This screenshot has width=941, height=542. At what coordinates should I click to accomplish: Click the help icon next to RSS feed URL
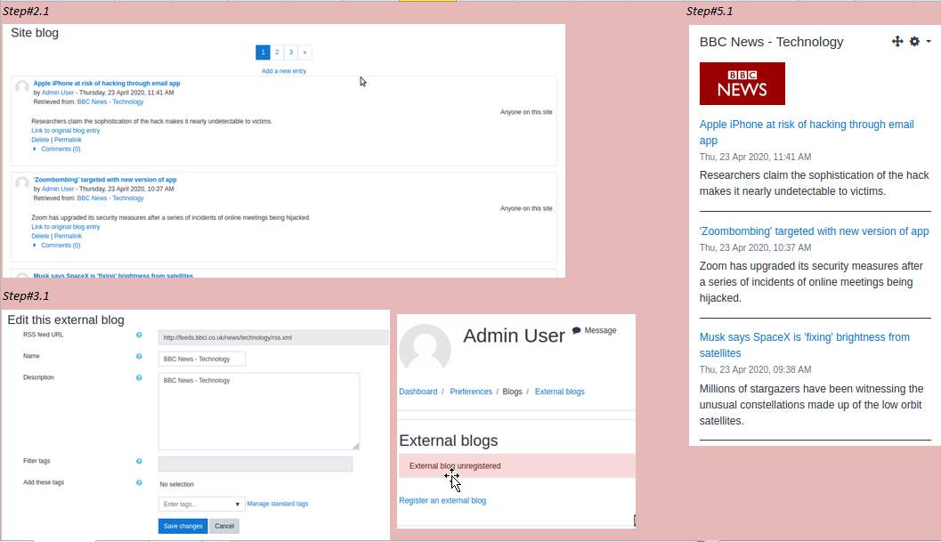point(139,335)
